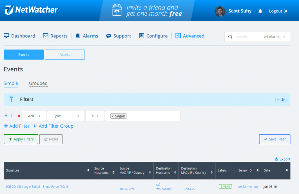Sort table by Signature column

click(88, 170)
